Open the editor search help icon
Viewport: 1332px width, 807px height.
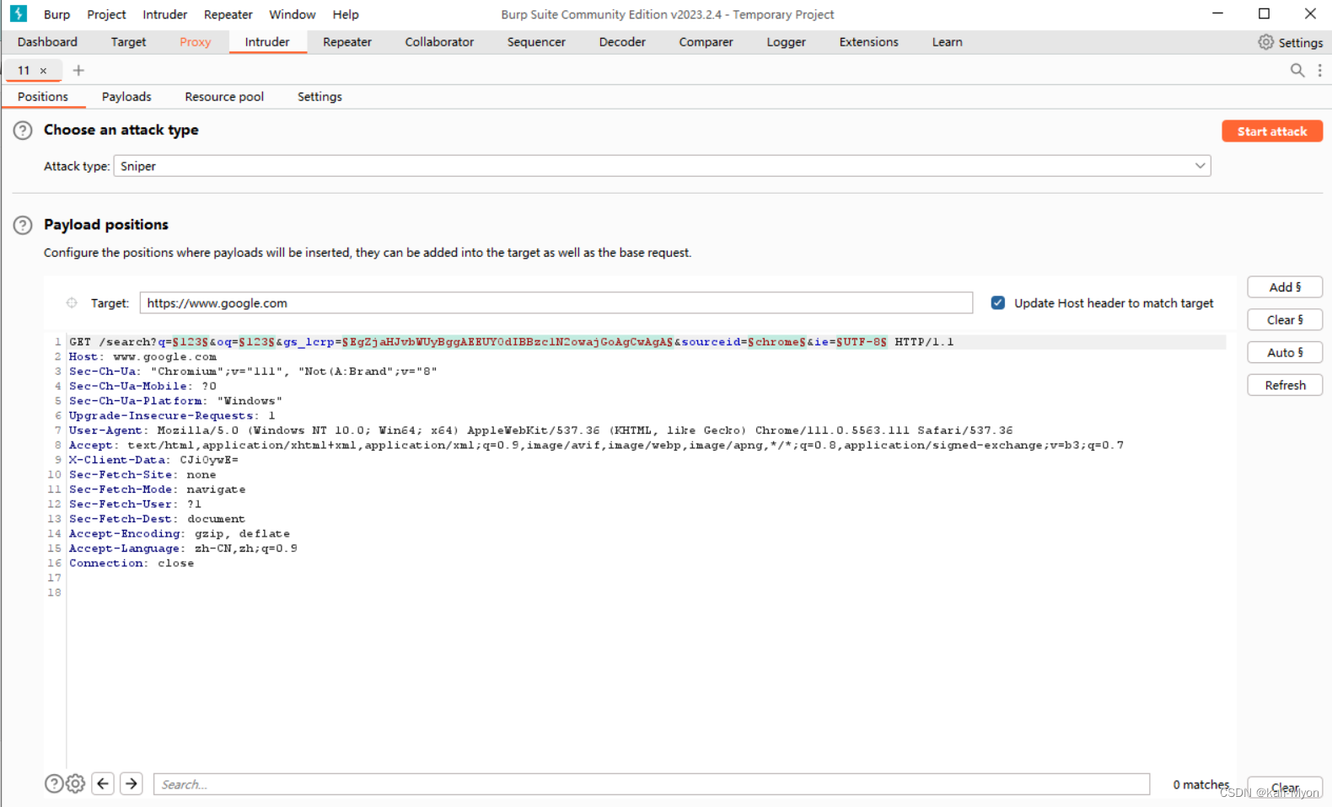[54, 784]
